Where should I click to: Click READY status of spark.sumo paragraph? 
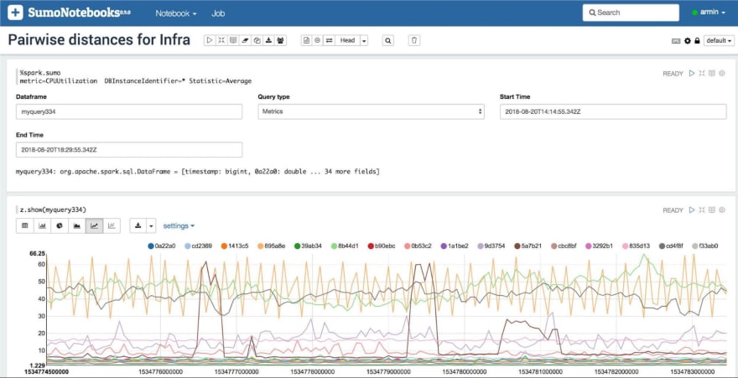(673, 74)
